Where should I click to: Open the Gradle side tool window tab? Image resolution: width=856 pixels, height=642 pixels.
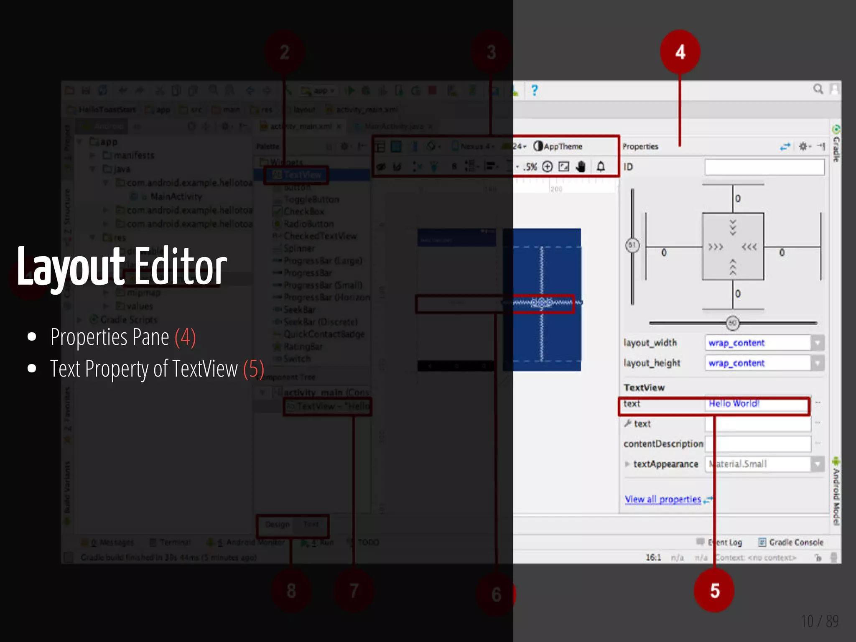click(836, 143)
